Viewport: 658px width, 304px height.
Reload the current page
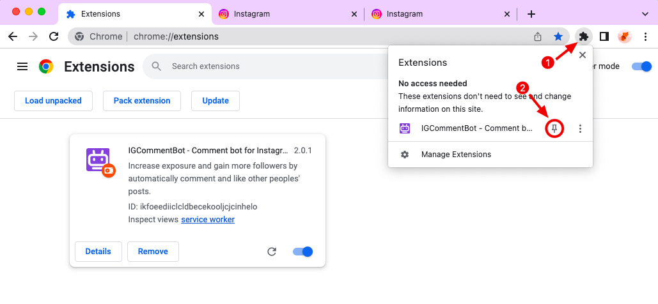(54, 36)
